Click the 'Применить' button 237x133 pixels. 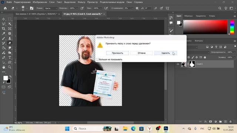click(117, 53)
